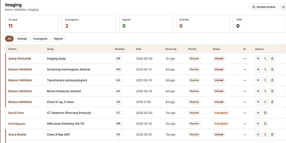
Task: Click the date 2020-09-25
Action: pos(144,91)
